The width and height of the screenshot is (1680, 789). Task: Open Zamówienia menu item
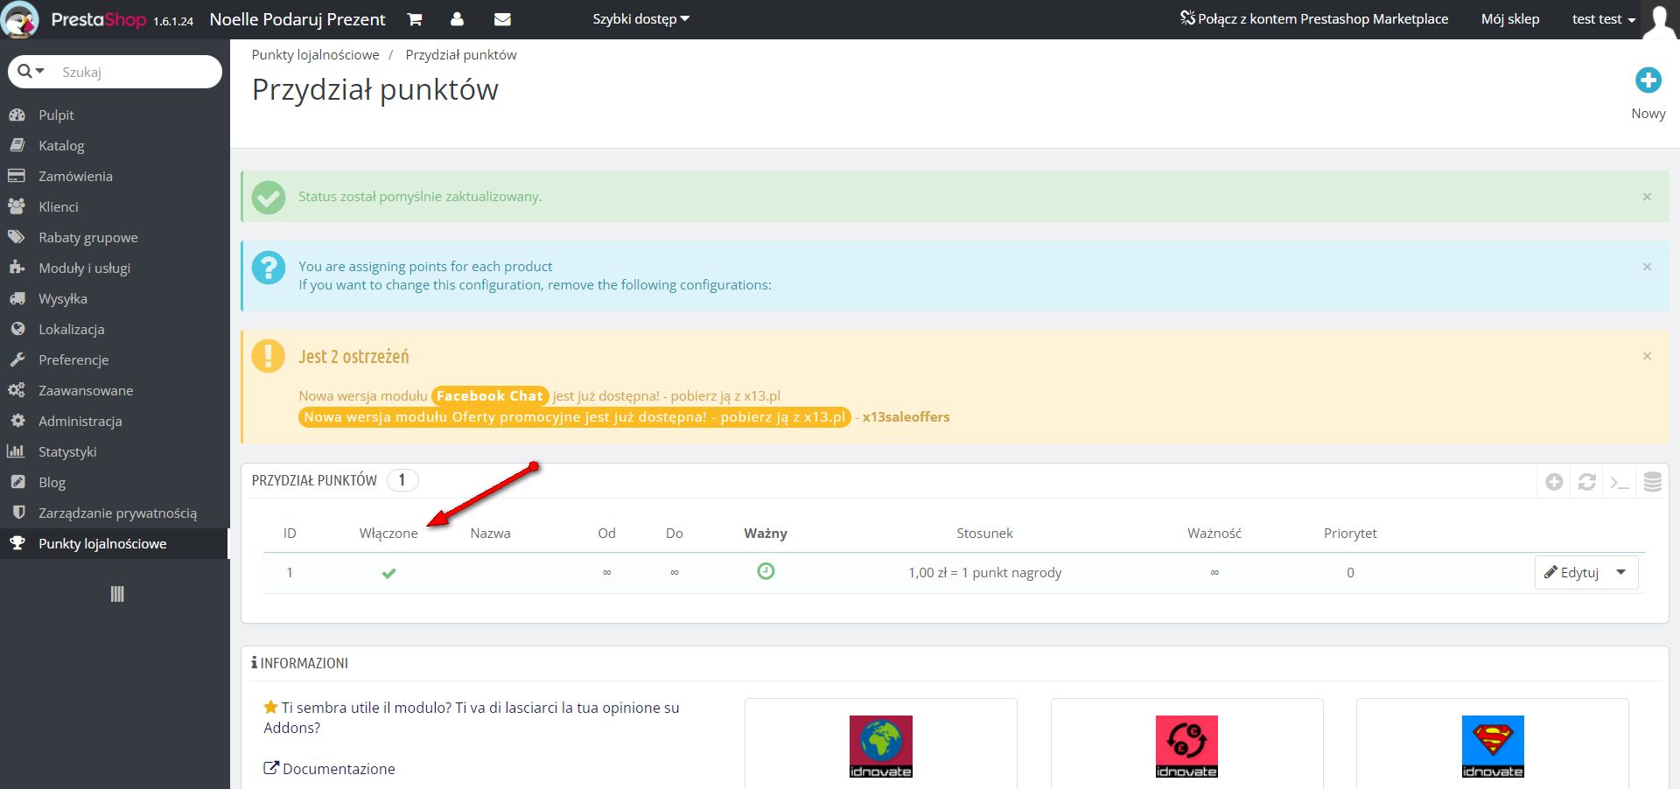(75, 176)
